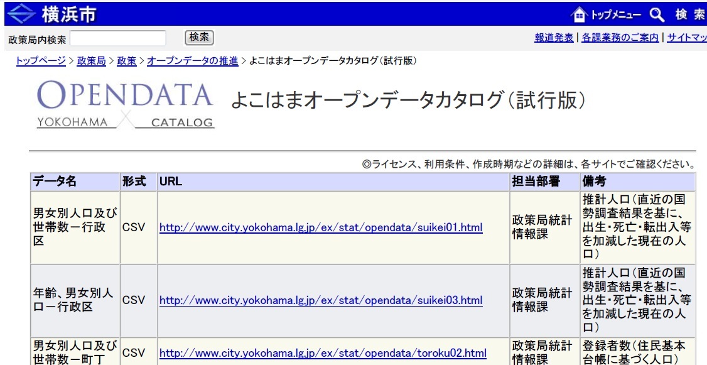Click the Yokohama city diamond logo icon
This screenshot has height=365, width=707.
(21, 14)
